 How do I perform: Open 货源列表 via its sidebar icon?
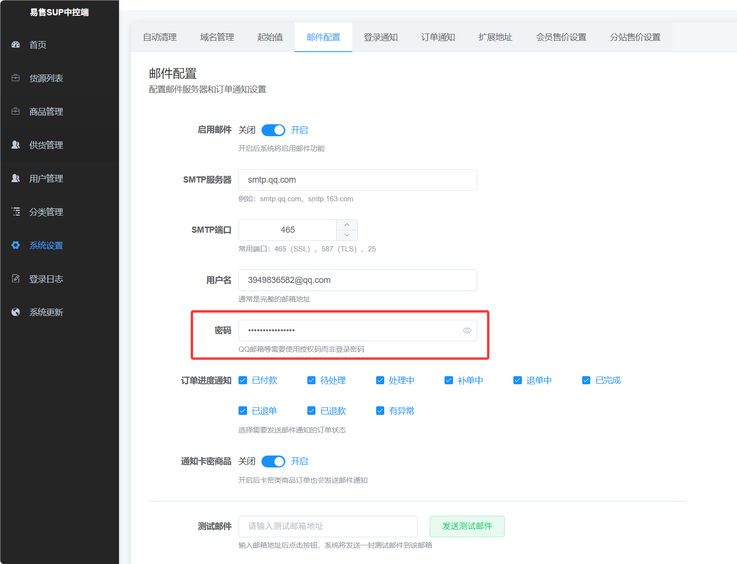16,78
